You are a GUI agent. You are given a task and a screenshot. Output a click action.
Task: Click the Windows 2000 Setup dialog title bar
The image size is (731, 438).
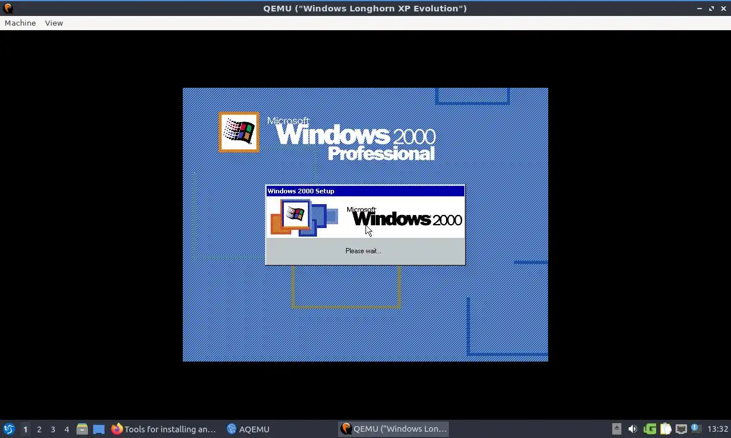(x=365, y=191)
